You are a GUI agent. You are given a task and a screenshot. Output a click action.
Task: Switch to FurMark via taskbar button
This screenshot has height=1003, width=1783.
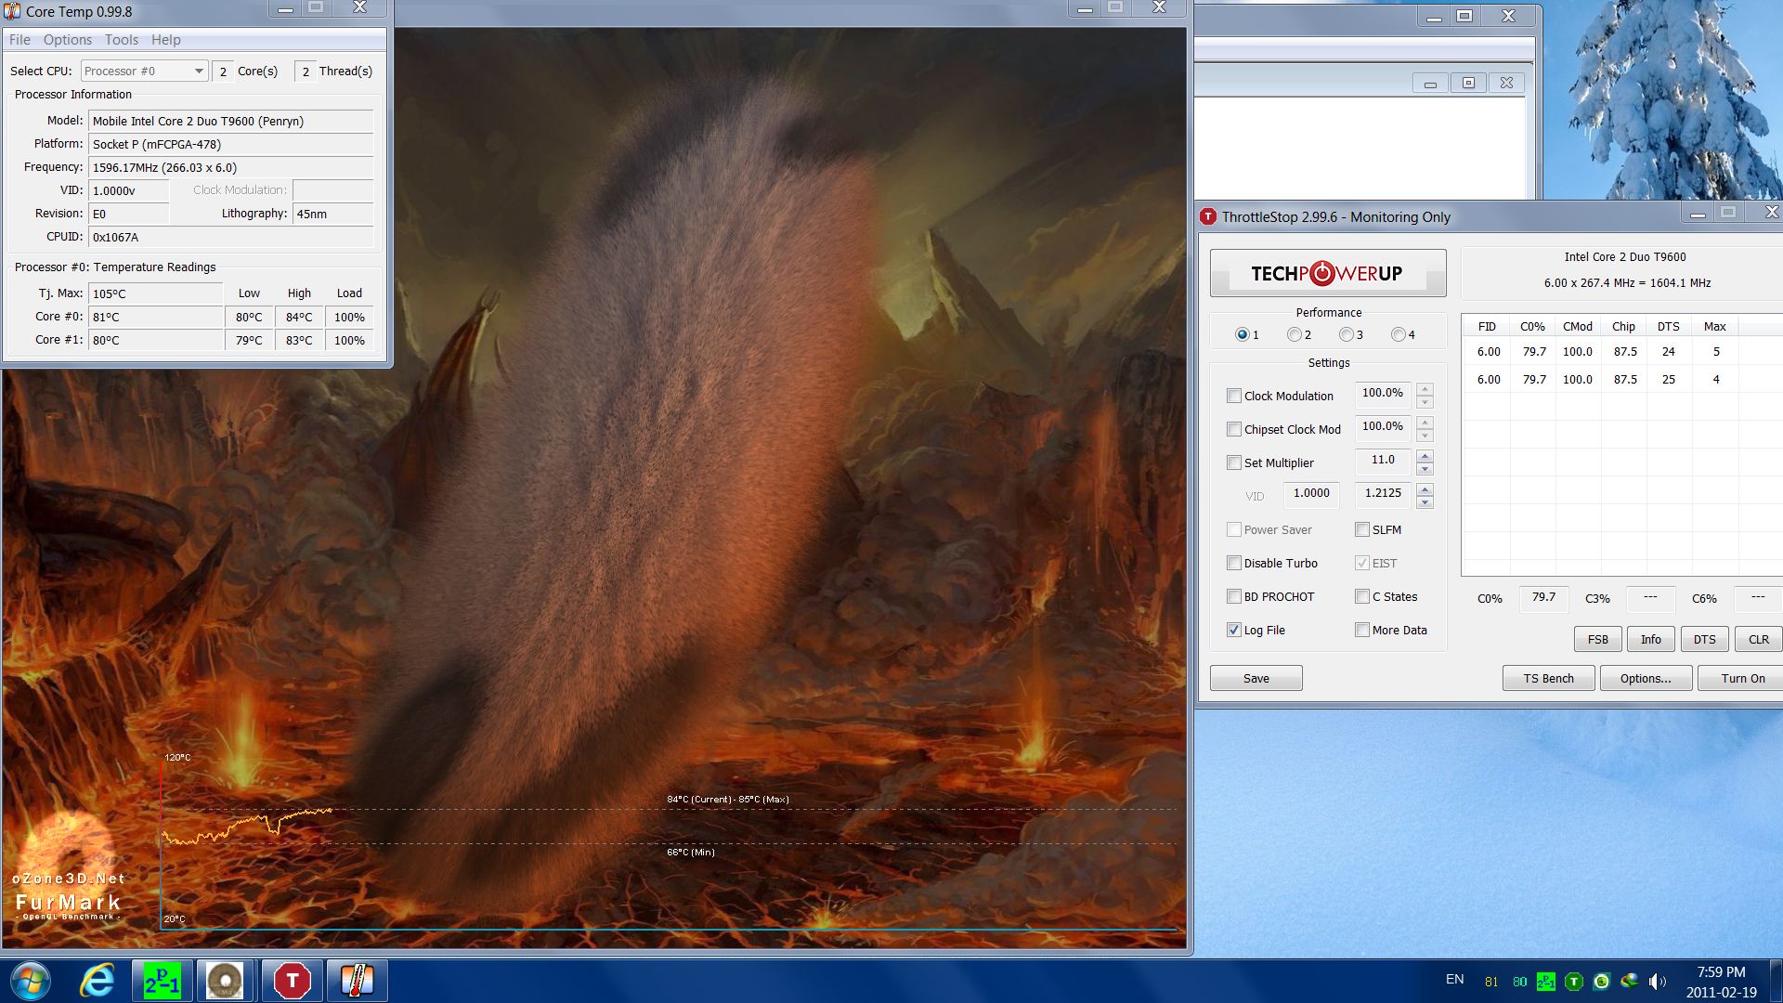click(x=225, y=981)
